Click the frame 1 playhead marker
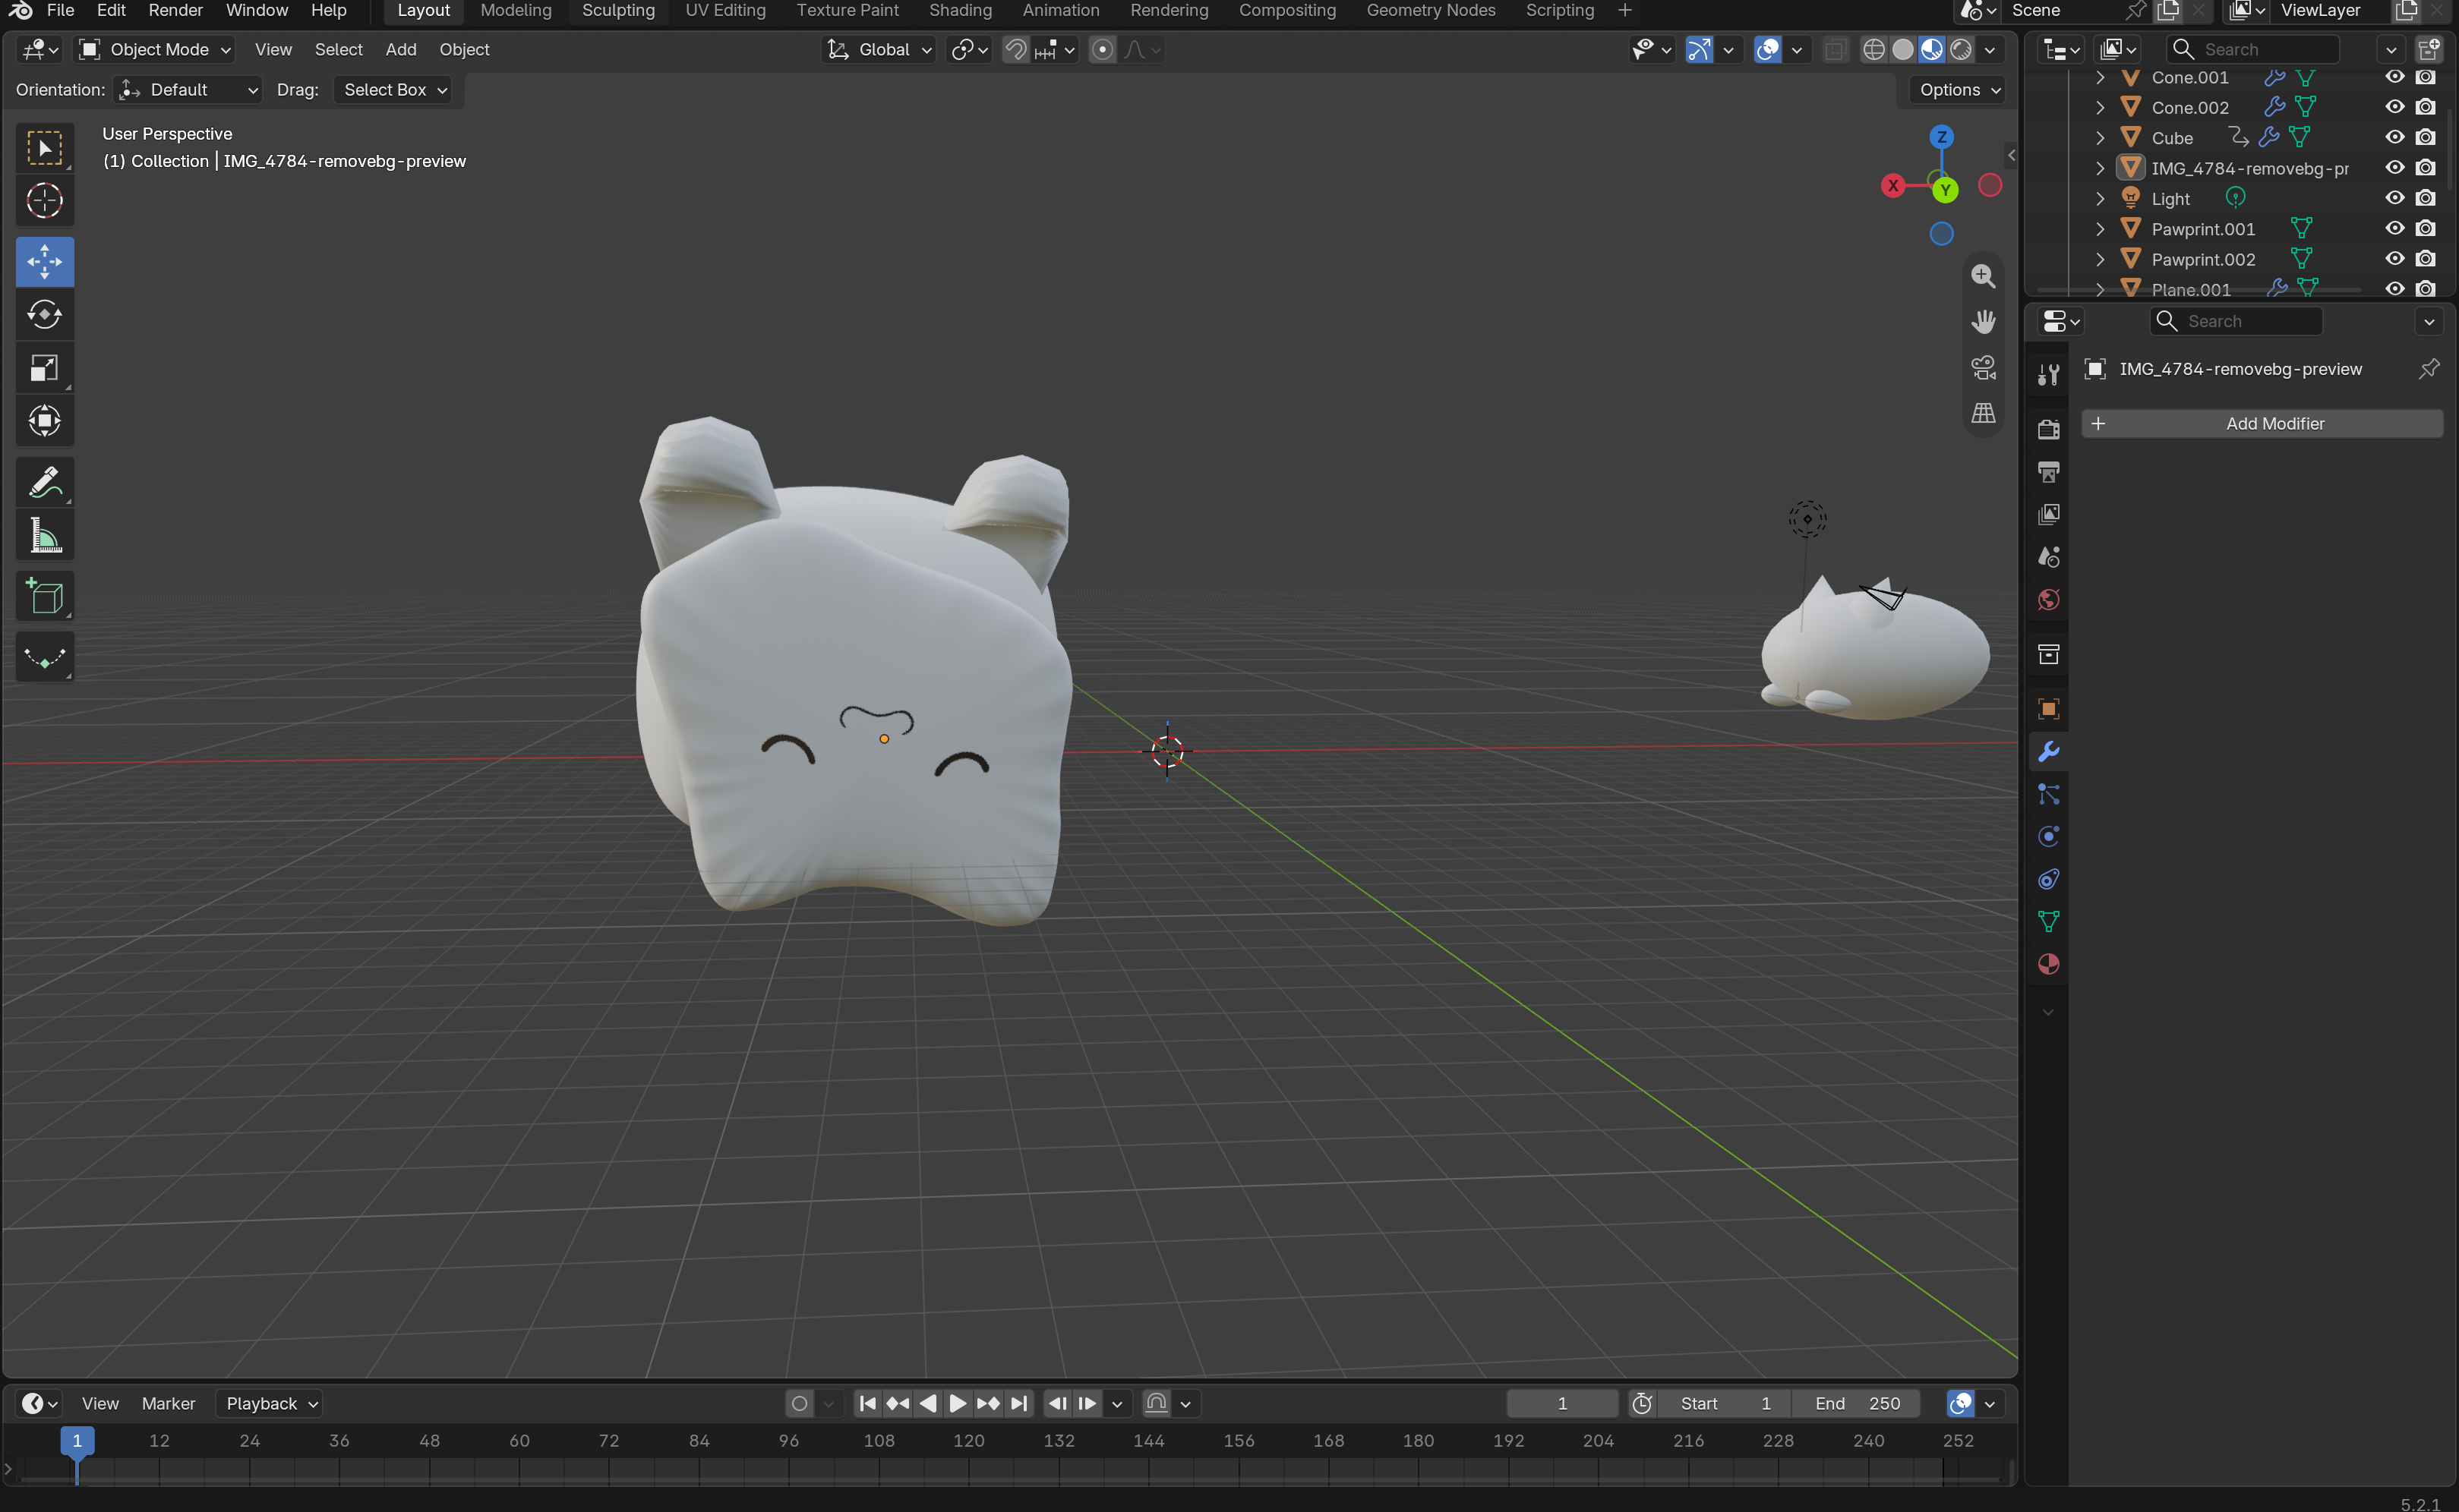This screenshot has height=1512, width=2459. point(77,1440)
